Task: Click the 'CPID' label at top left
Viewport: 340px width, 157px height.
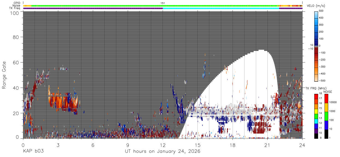Action: tap(17, 3)
